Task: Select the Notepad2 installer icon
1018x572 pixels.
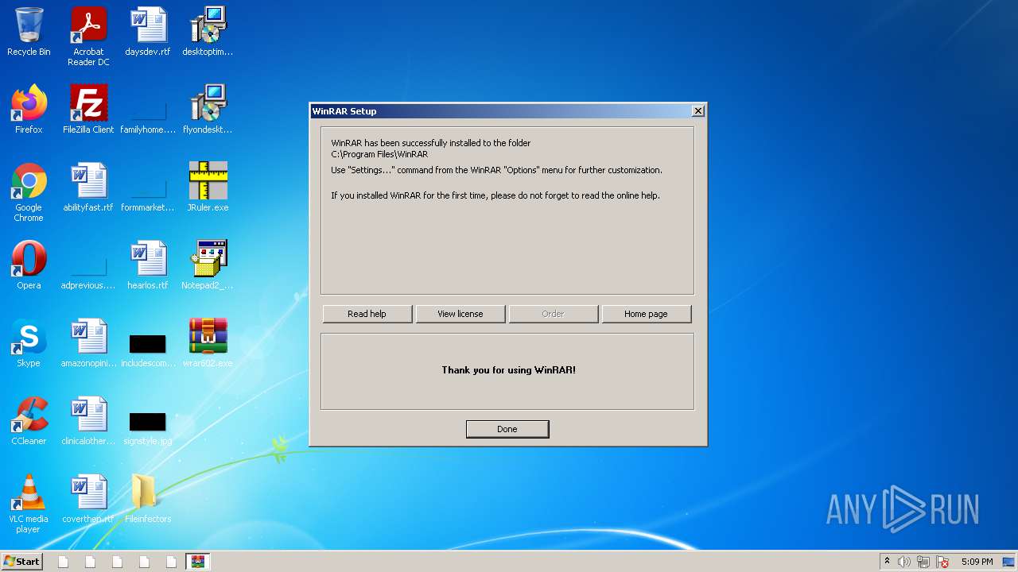Action: [208, 265]
